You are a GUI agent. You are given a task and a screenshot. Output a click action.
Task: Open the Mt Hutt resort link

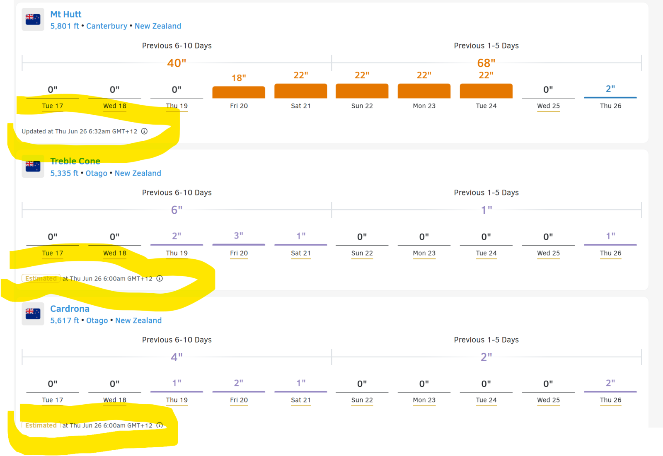click(66, 14)
